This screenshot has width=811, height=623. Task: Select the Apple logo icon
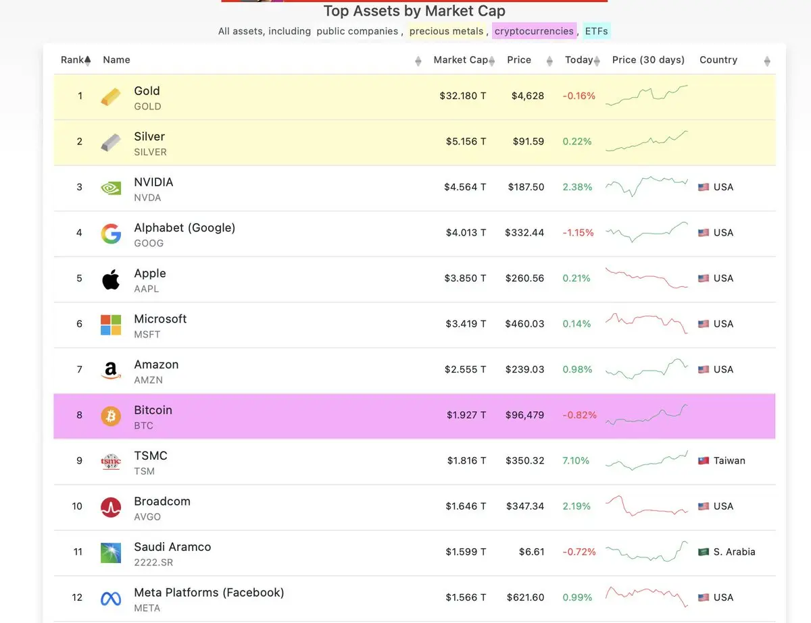[111, 279]
